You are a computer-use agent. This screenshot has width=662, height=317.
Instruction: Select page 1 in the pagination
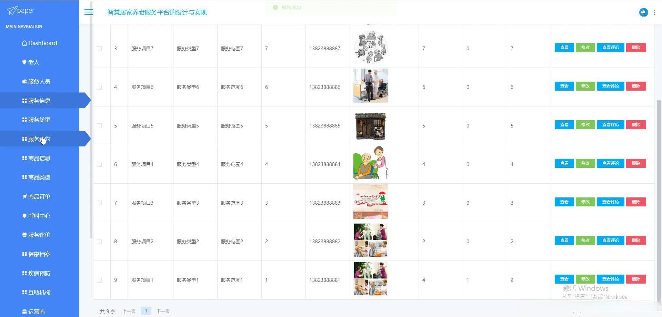pos(146,311)
